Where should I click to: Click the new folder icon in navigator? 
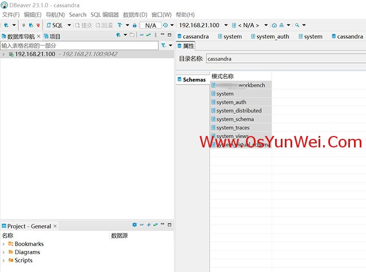tap(132, 35)
